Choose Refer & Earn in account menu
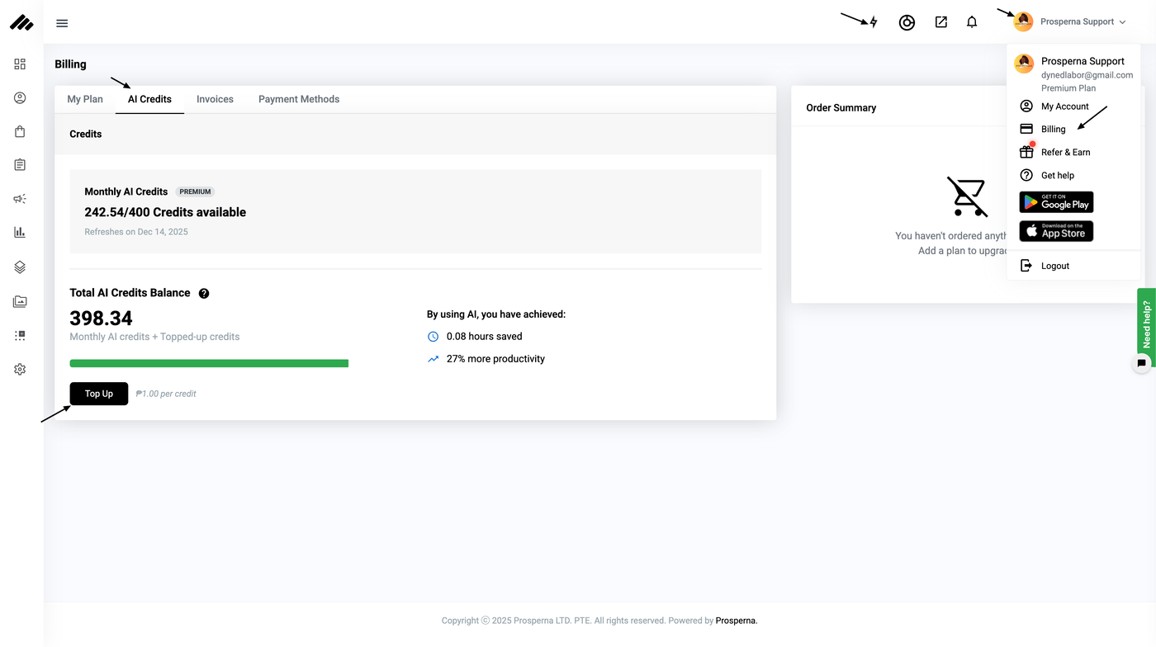1156x647 pixels. (1065, 152)
